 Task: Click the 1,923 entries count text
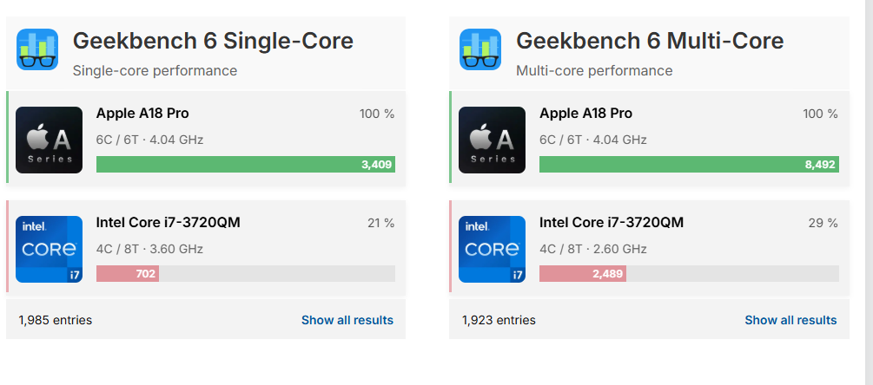click(499, 320)
